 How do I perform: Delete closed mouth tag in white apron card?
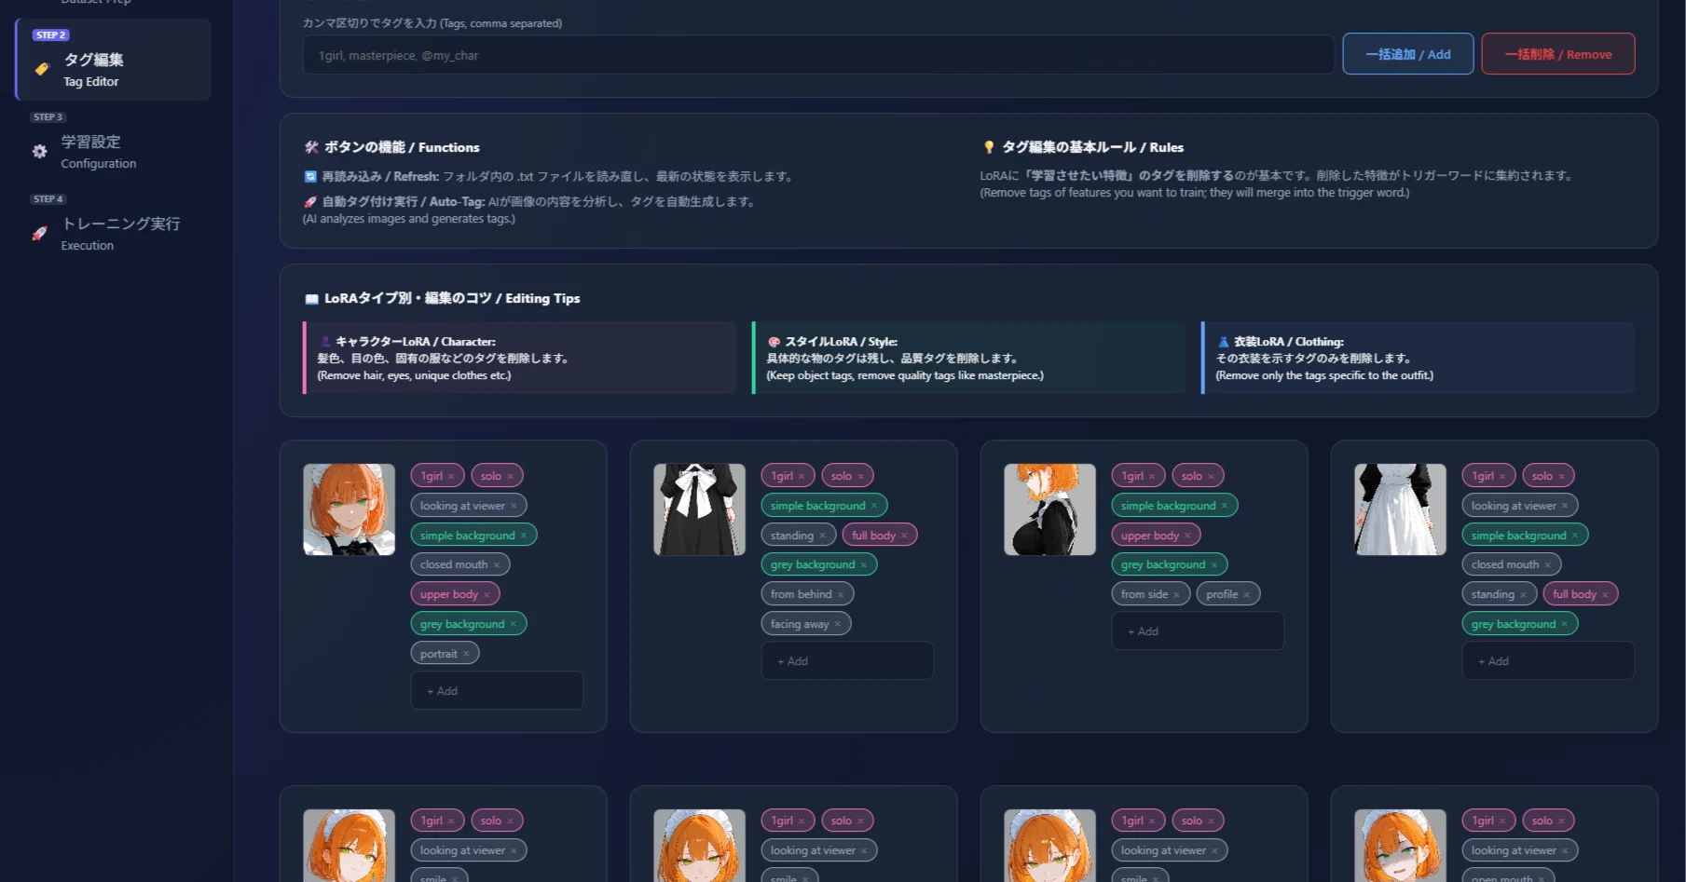(x=1547, y=564)
